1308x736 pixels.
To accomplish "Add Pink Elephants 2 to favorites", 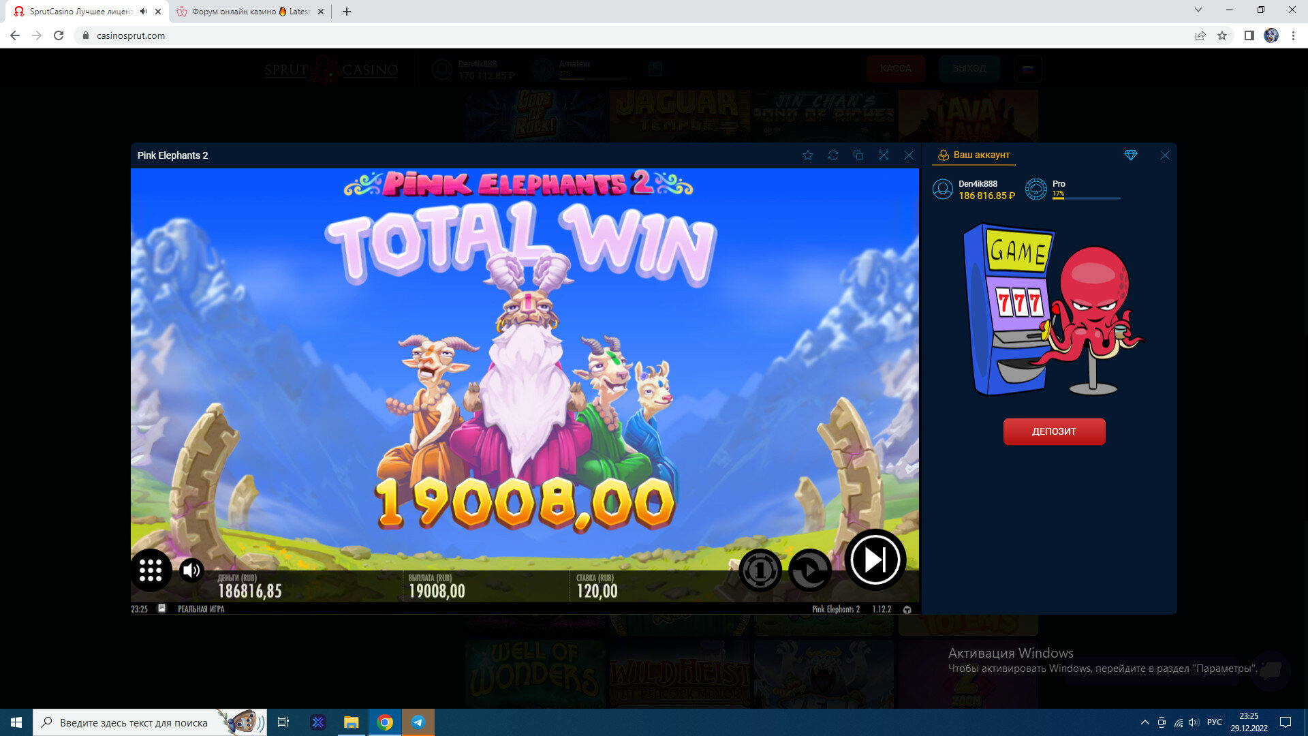I will [x=808, y=155].
